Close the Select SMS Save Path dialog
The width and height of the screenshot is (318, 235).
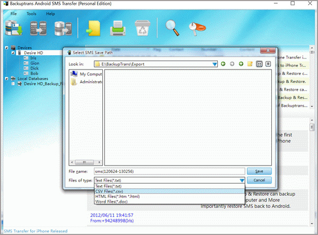pos(268,50)
